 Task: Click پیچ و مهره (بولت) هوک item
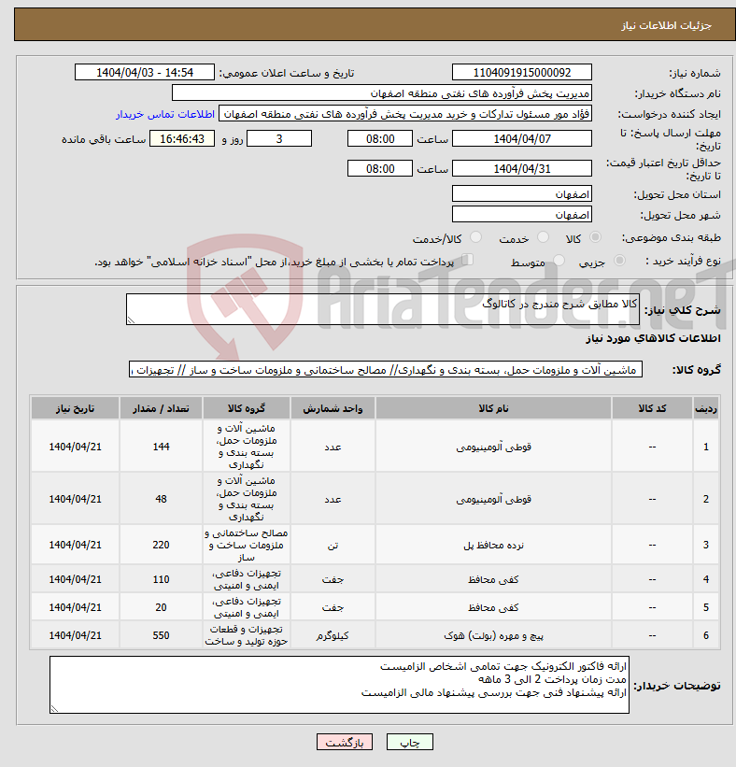pos(493,635)
